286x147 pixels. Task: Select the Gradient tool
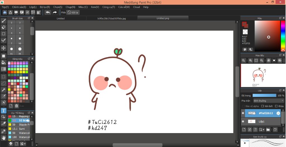(3, 69)
